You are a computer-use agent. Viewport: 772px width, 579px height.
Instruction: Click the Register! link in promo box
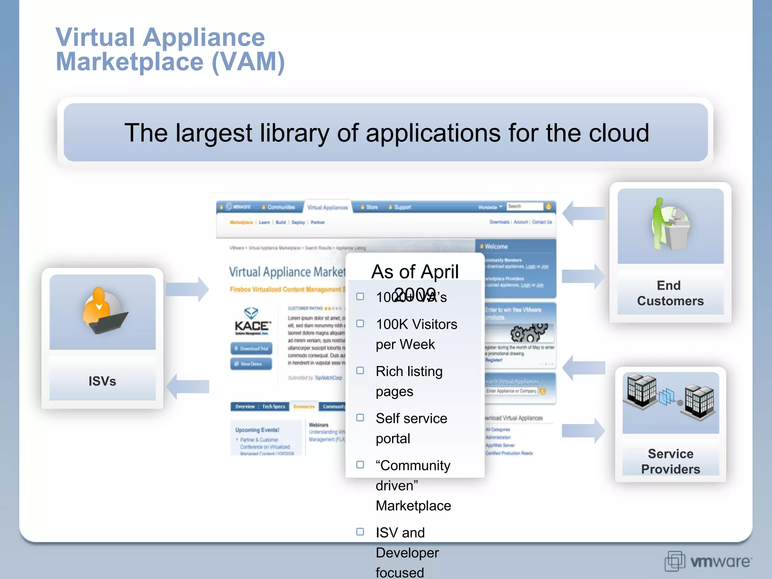click(493, 360)
